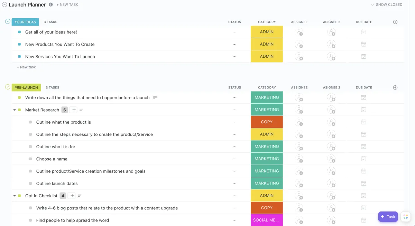Image resolution: width=415 pixels, height=226 pixels.
Task: Collapse the Market Research subtasks
Action: pos(15,110)
